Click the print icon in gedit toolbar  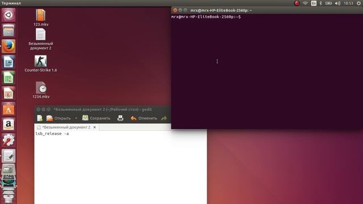(x=120, y=118)
